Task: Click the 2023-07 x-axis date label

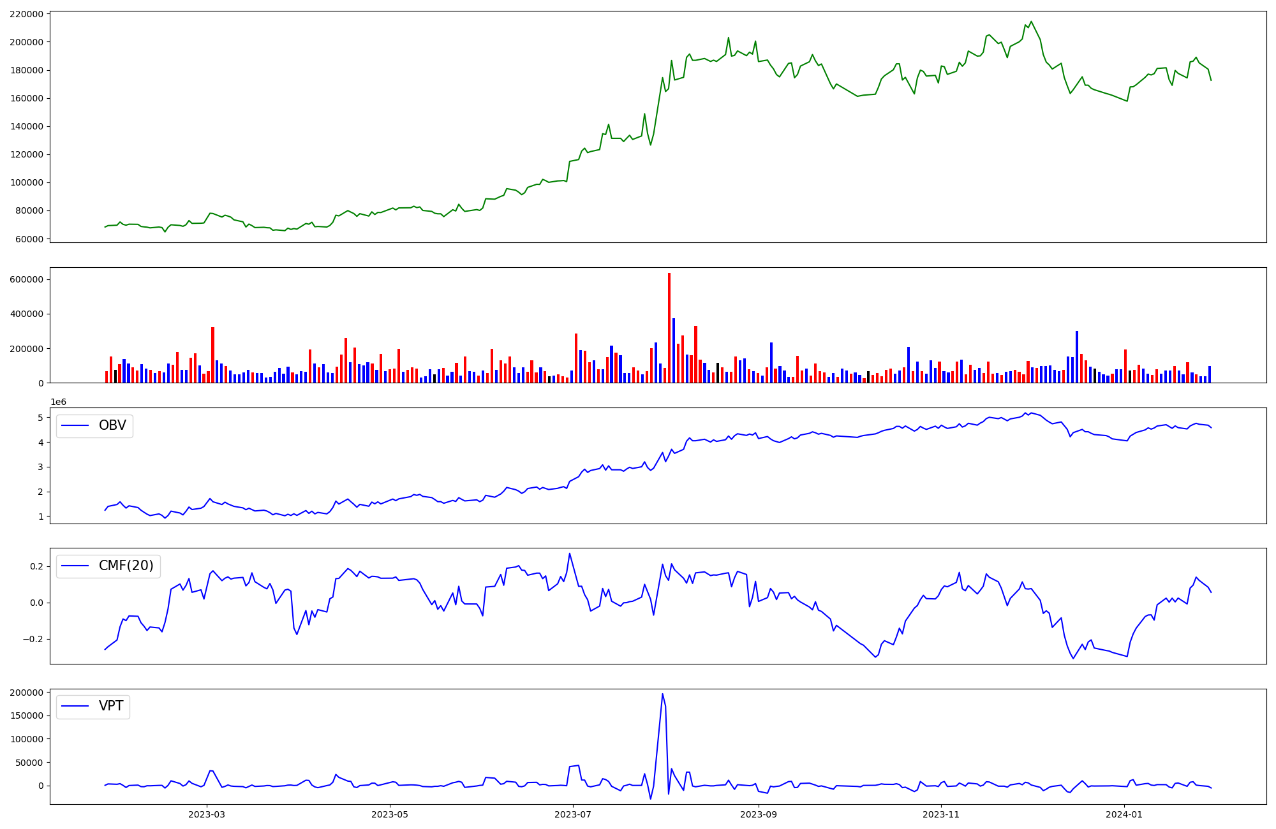Action: point(573,814)
